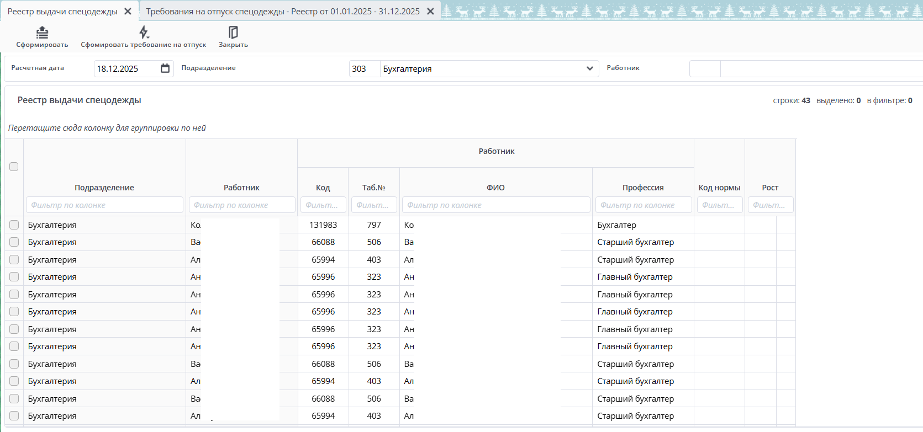Check the first row with code 131983
Screen dimensions: 923x432
click(x=14, y=225)
